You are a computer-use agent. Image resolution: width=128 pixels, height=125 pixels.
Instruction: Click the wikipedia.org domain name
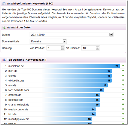16,81
